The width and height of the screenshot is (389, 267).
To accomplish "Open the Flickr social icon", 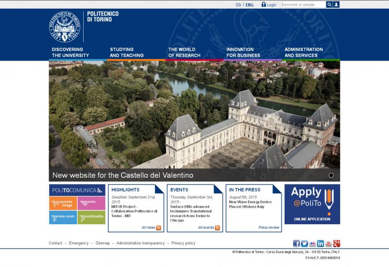I will [x=312, y=244].
